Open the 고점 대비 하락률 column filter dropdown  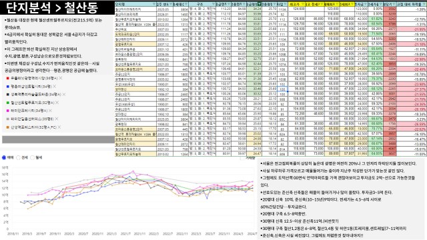(x=424, y=4)
